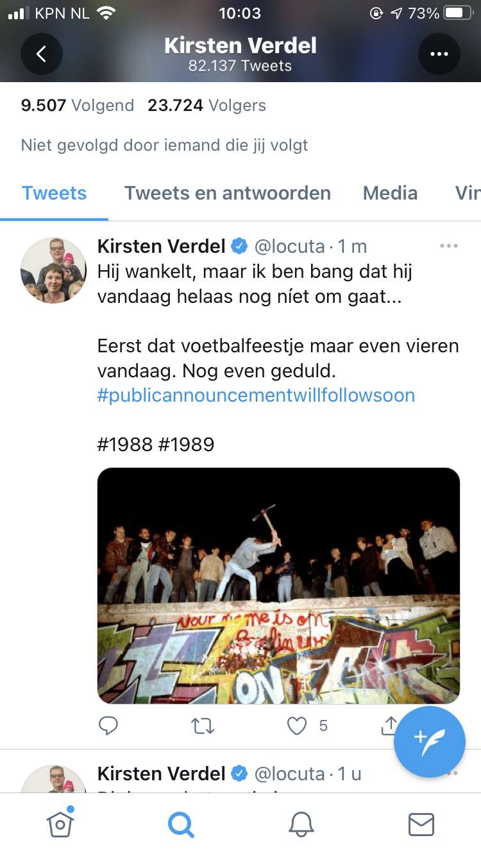Open the profile more options menu
Screen dimensions: 481x856
pyautogui.click(x=439, y=54)
